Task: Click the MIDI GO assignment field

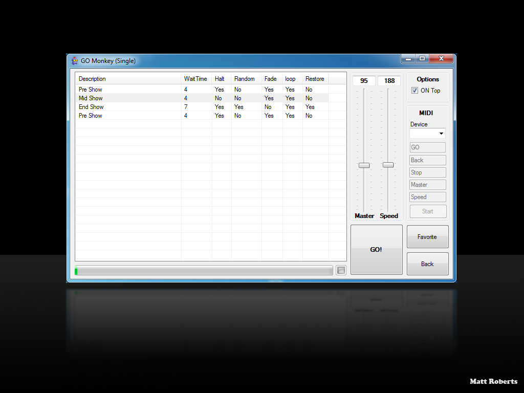Action: pyautogui.click(x=427, y=147)
